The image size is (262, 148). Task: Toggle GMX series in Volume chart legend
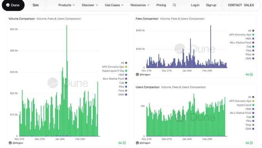point(123,95)
